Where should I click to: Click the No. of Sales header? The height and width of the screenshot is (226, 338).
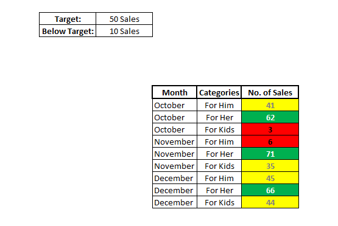270,92
